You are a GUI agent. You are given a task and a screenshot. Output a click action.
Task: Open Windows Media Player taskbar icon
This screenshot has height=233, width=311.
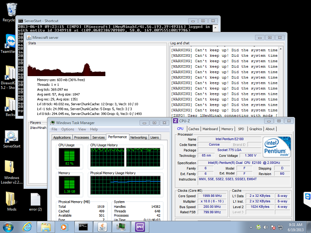tap(64, 227)
